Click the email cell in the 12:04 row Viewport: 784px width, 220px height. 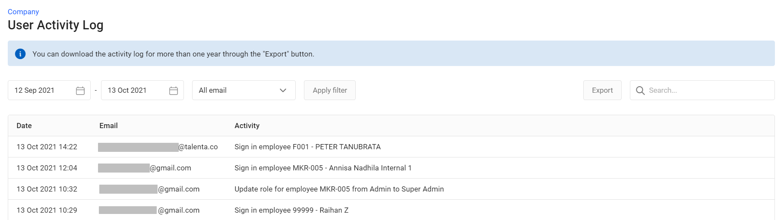[145, 168]
